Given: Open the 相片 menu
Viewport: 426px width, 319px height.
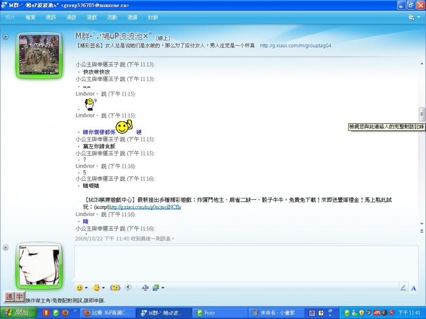Looking at the screenshot, I should tap(10, 18).
